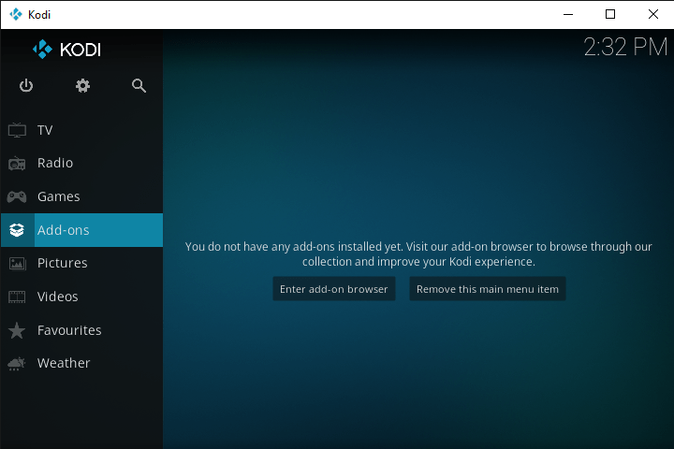
Task: Click the Add-ons box icon
Action: pos(17,230)
